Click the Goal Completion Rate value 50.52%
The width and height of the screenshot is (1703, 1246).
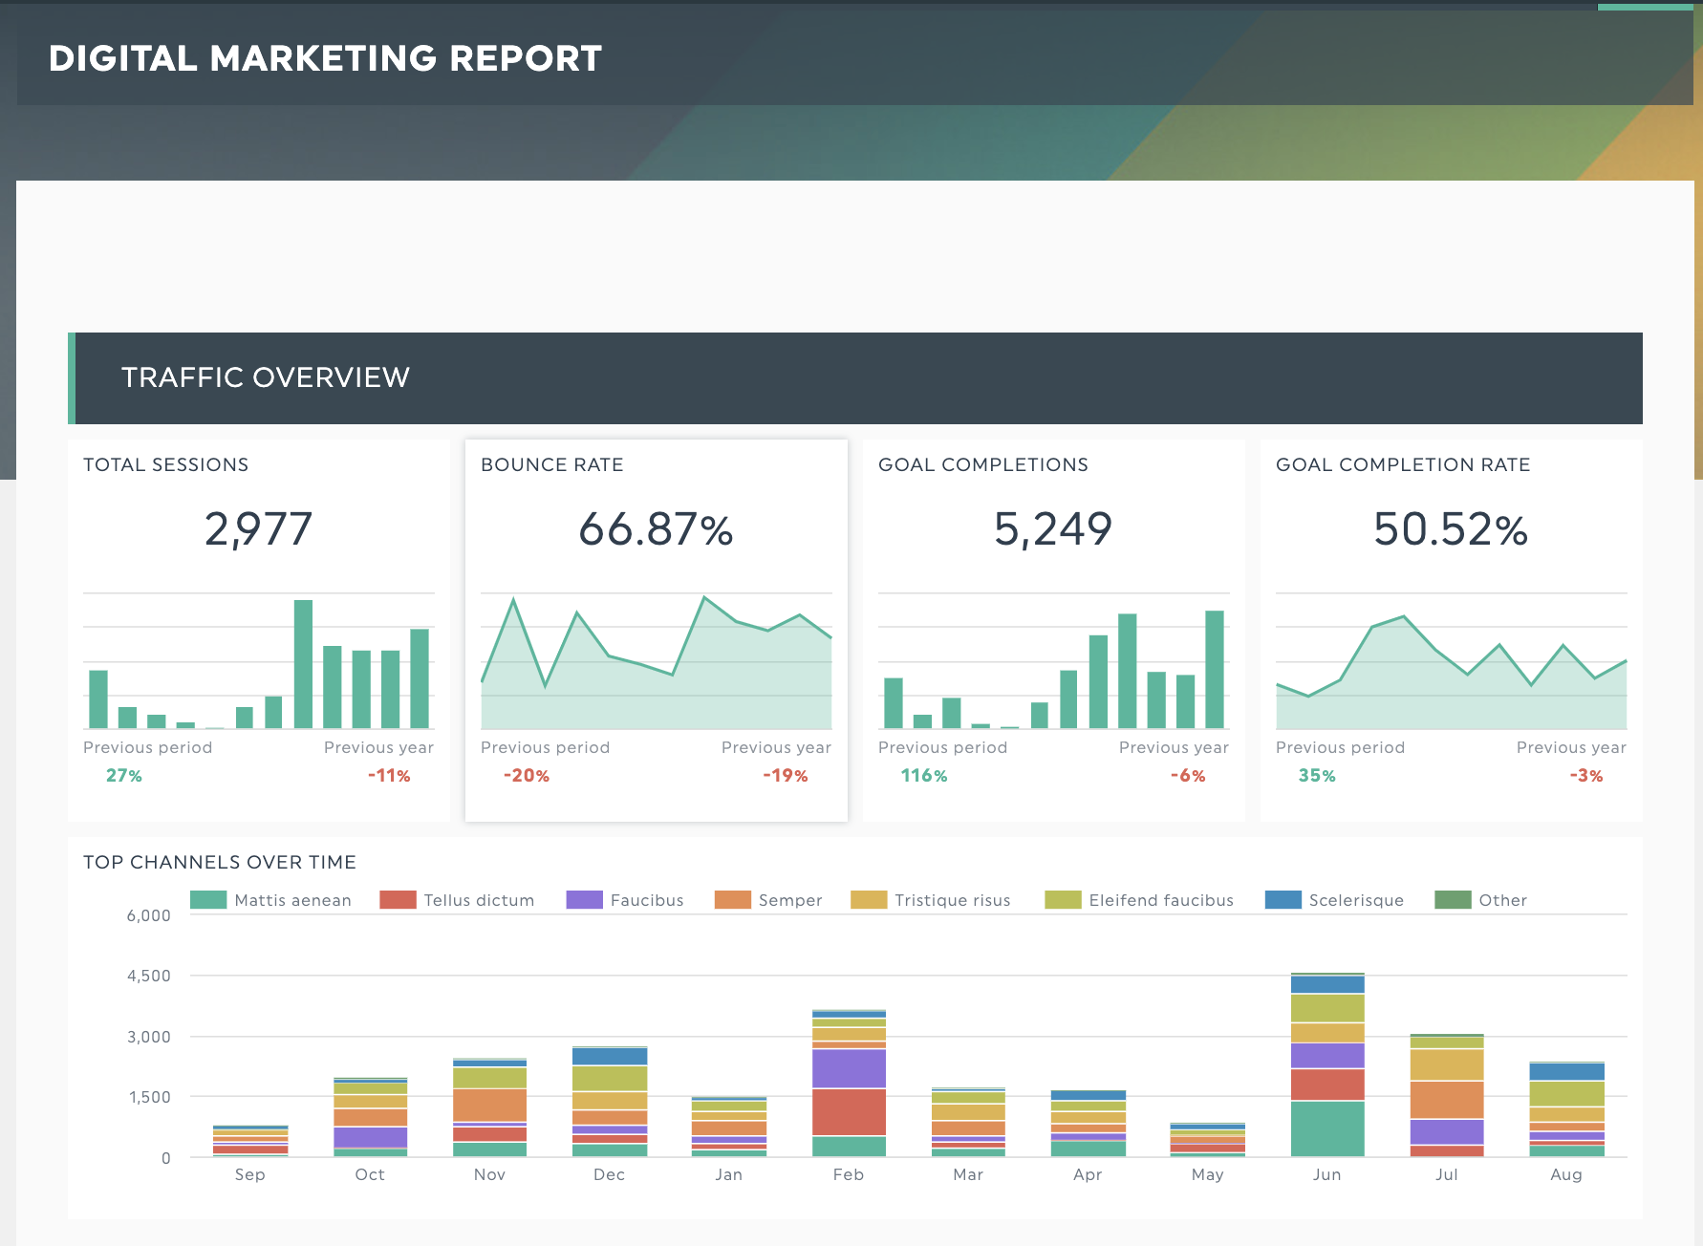[1450, 529]
